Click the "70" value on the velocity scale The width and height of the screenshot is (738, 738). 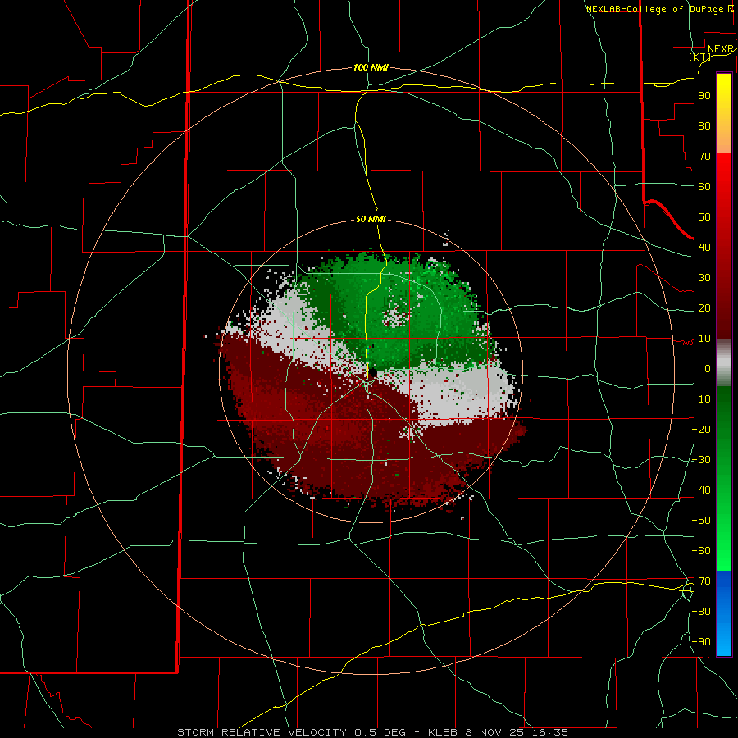(704, 157)
